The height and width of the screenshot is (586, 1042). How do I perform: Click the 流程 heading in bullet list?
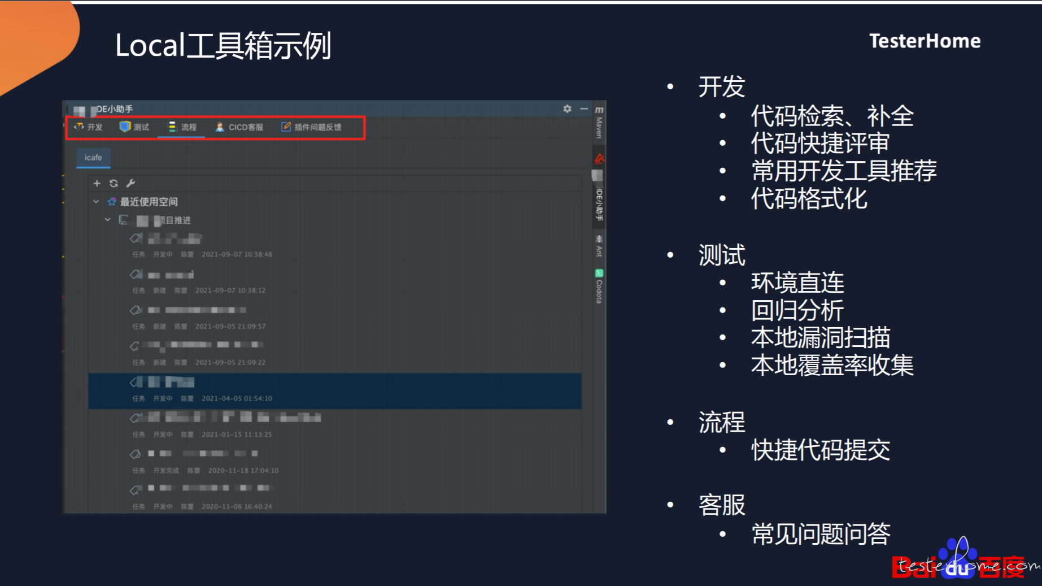(722, 422)
